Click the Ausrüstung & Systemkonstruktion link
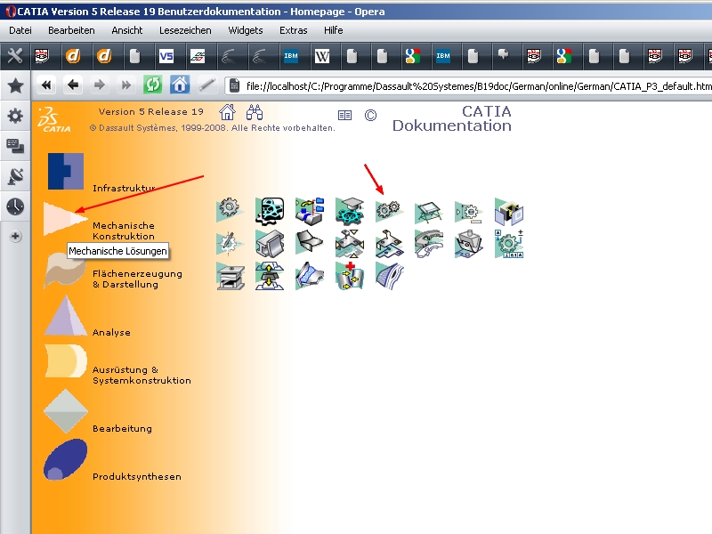This screenshot has height=534, width=712. (x=142, y=375)
